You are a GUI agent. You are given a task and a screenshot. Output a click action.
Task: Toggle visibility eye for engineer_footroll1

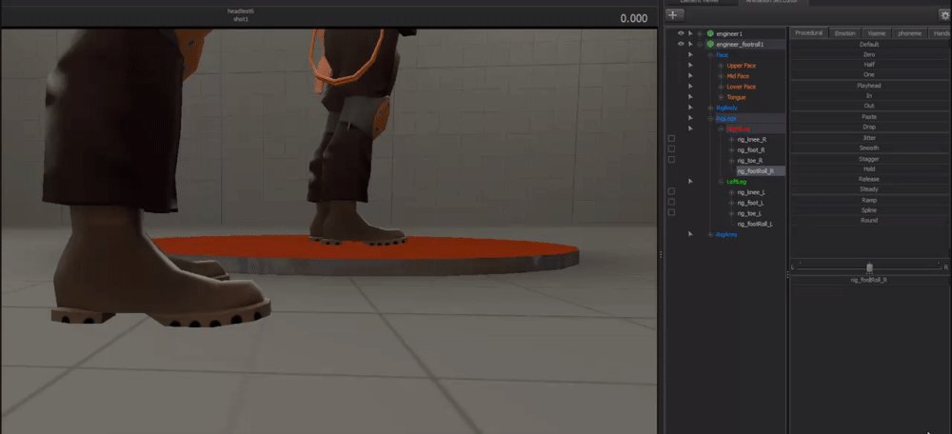coord(681,45)
